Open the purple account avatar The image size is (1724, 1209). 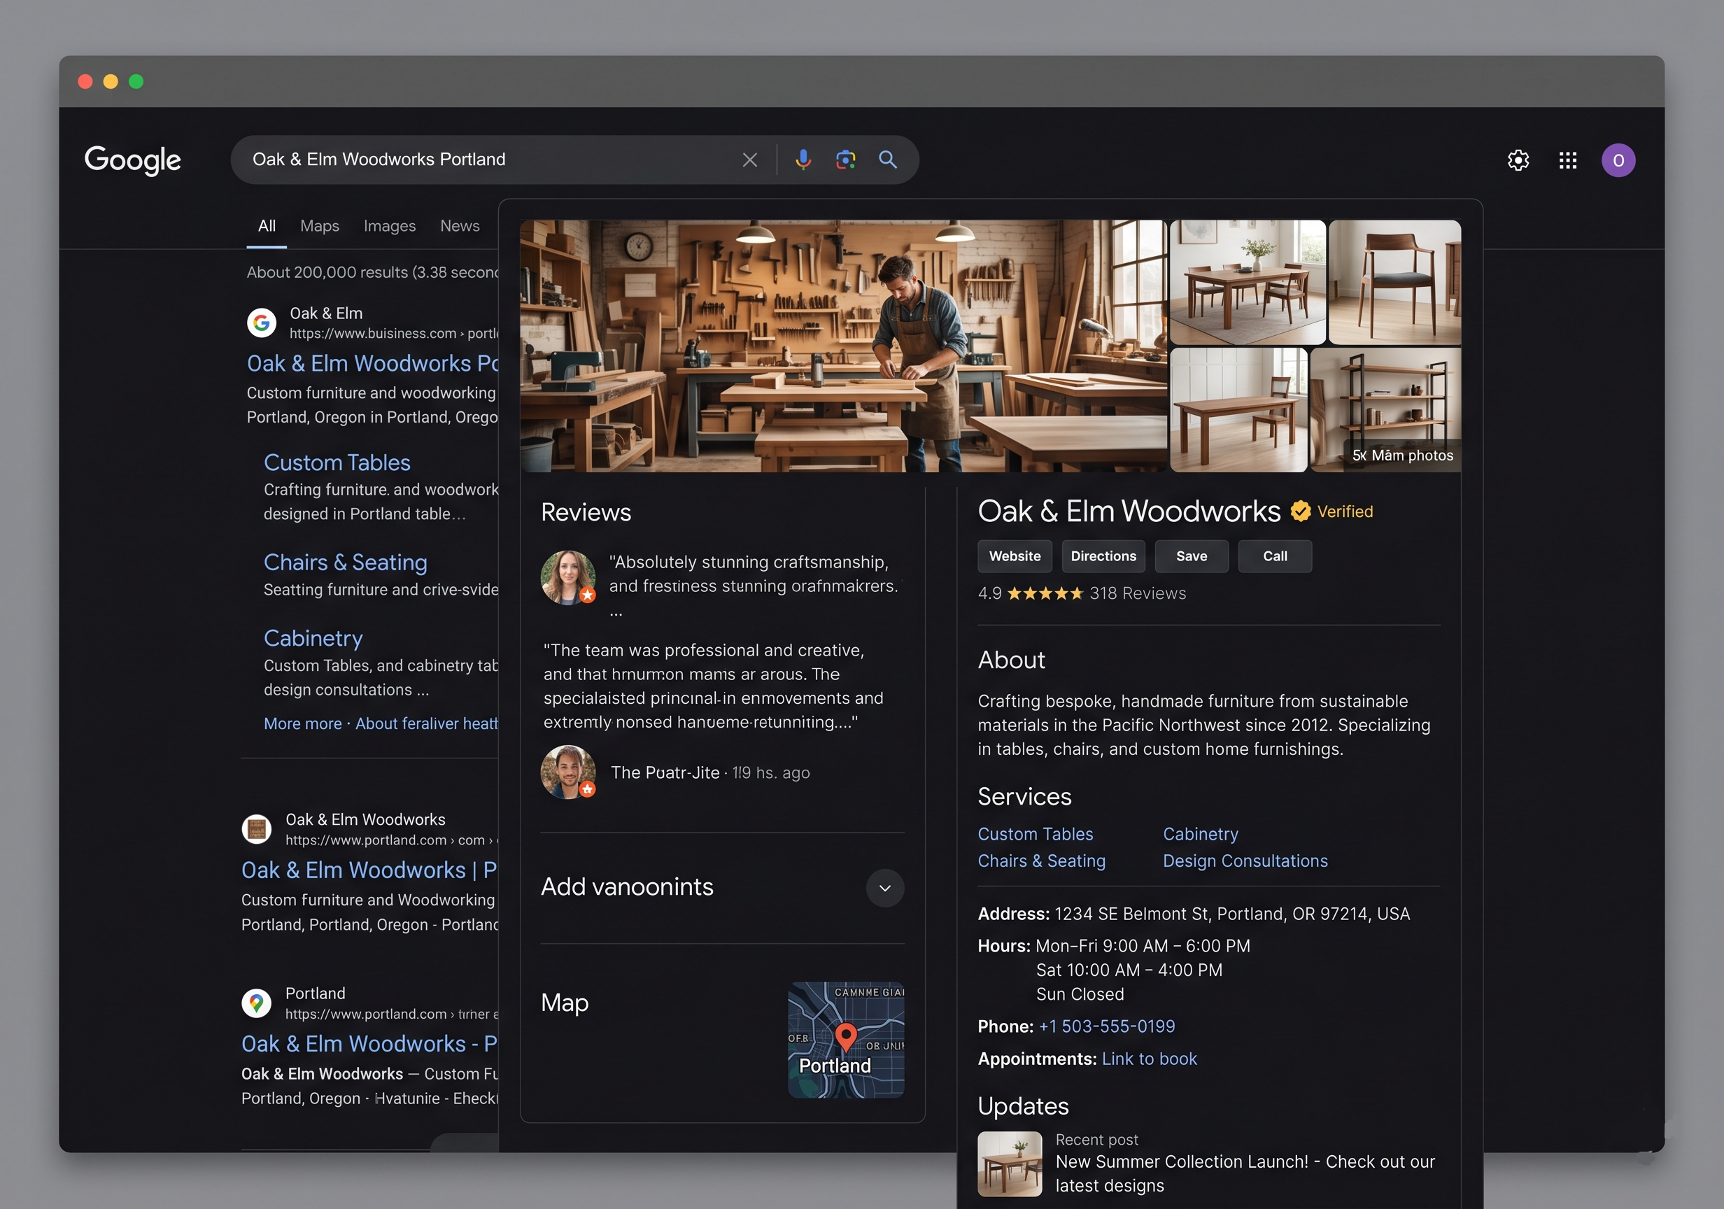(x=1618, y=160)
